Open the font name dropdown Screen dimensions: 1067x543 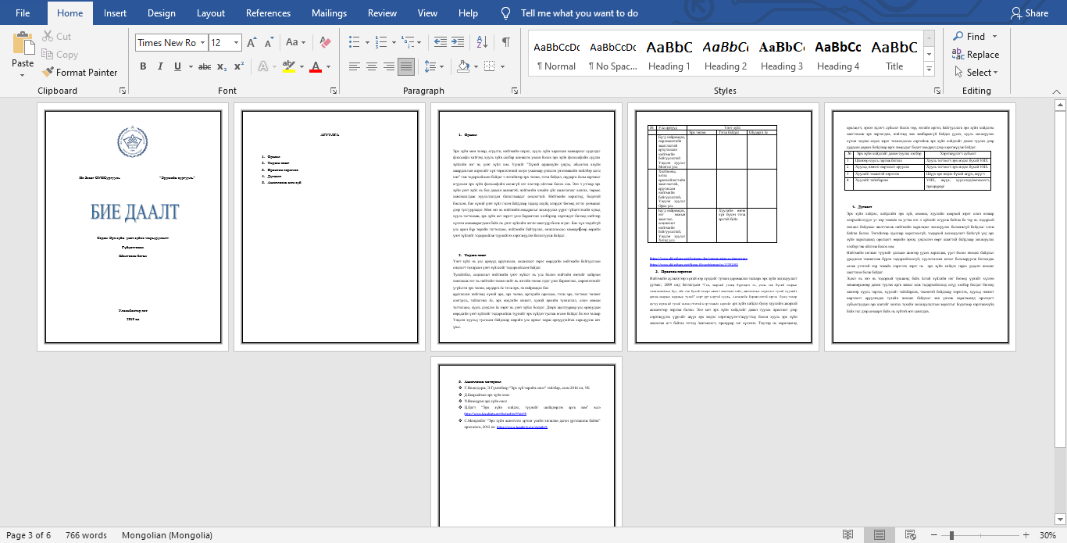[x=203, y=43]
